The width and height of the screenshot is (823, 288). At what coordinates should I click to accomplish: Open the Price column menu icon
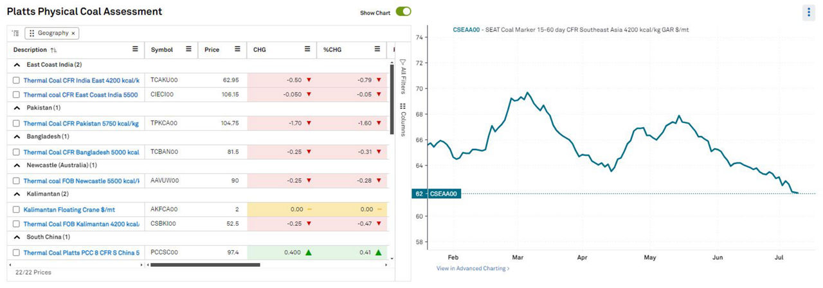[237, 49]
